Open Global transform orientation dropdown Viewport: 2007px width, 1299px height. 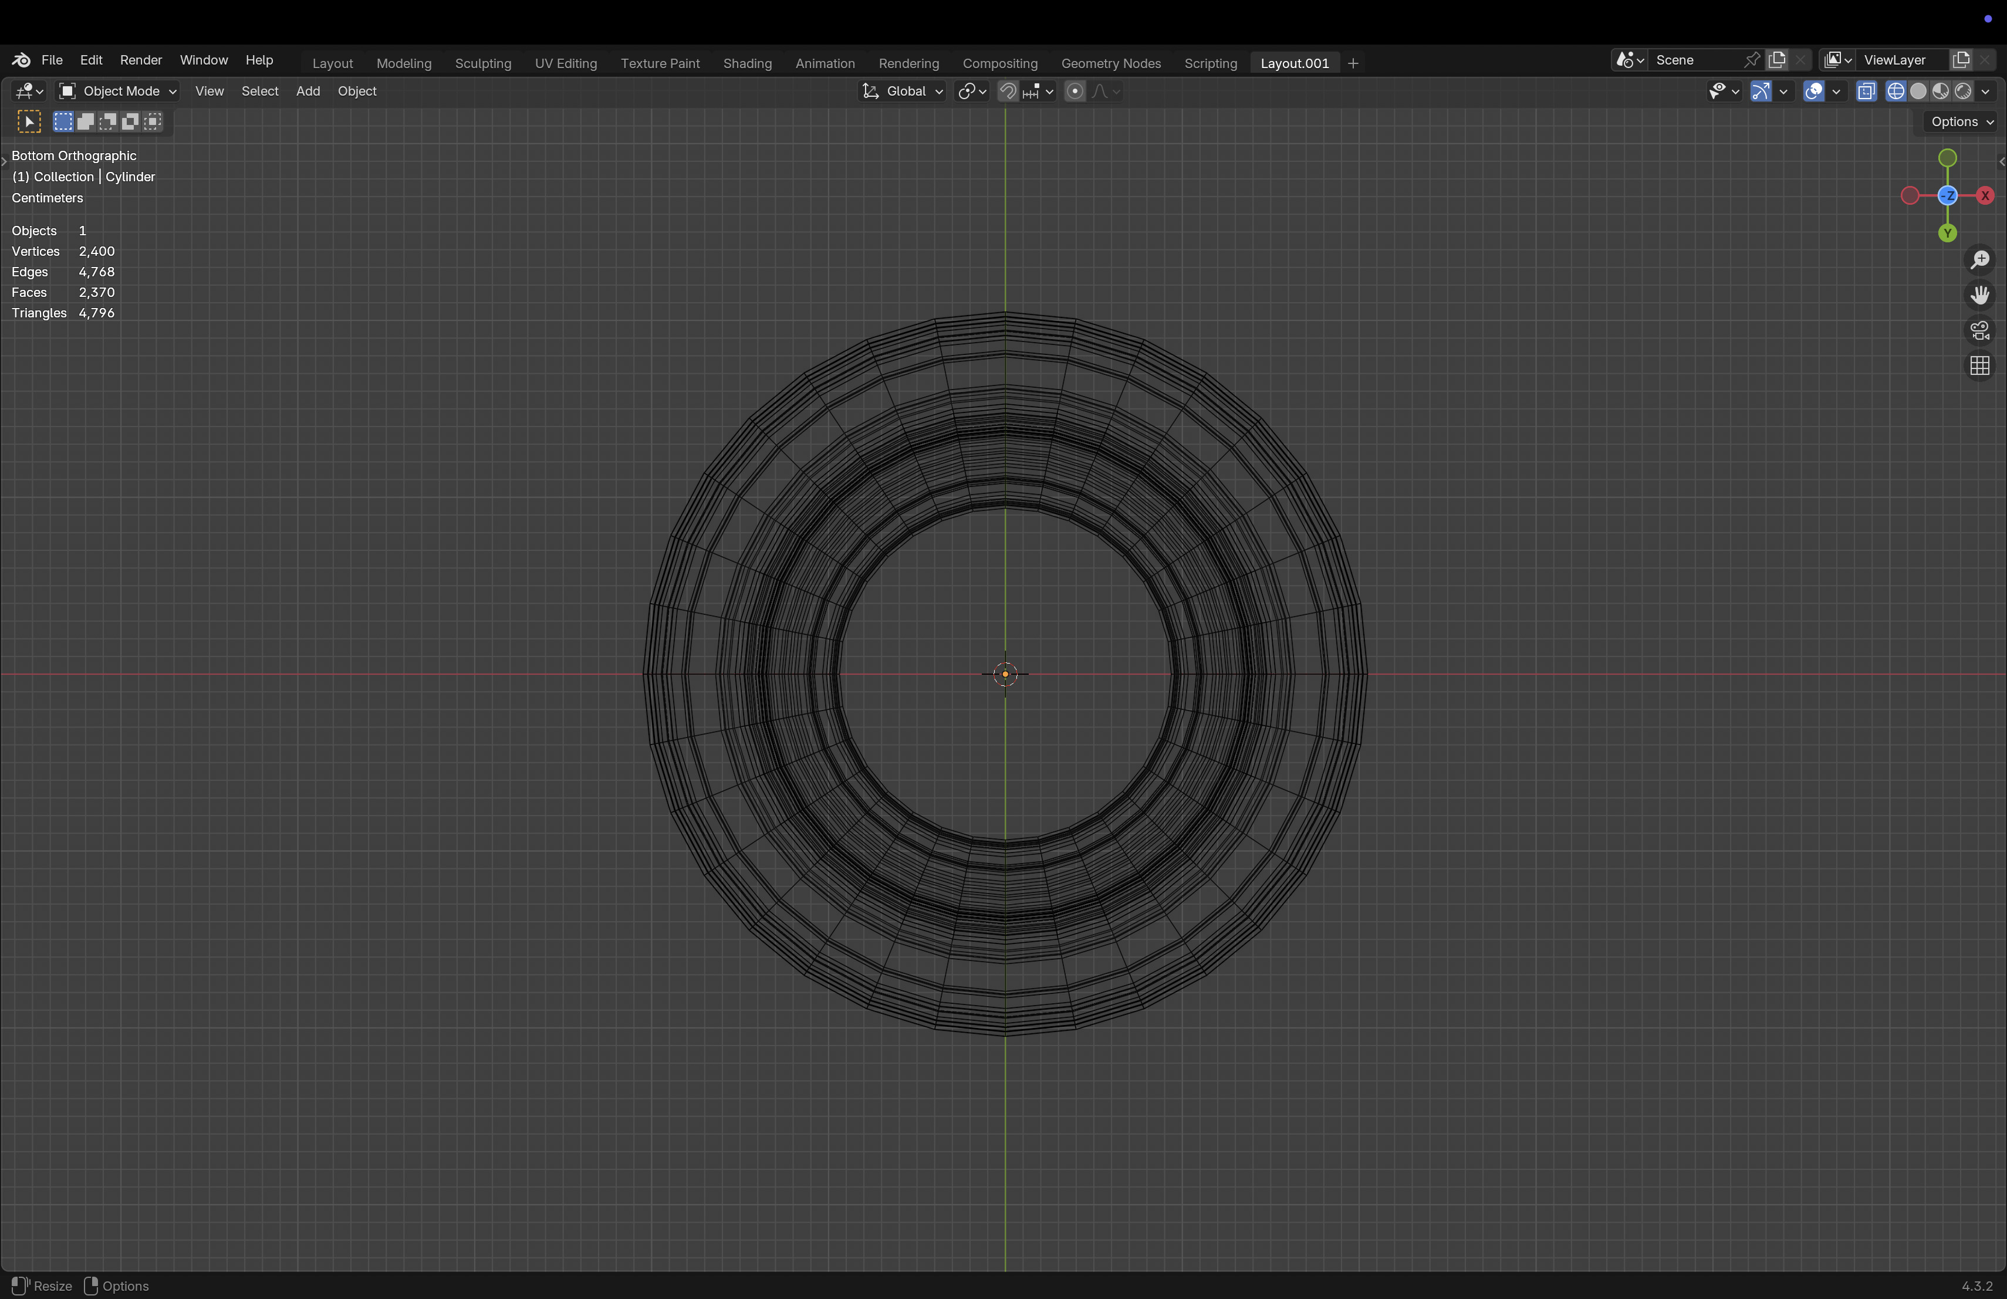coord(903,91)
